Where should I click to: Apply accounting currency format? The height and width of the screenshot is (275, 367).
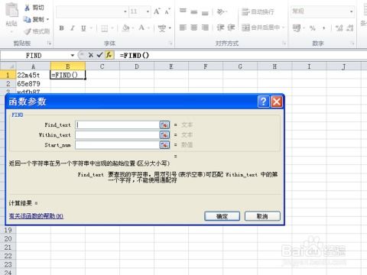coord(297,27)
